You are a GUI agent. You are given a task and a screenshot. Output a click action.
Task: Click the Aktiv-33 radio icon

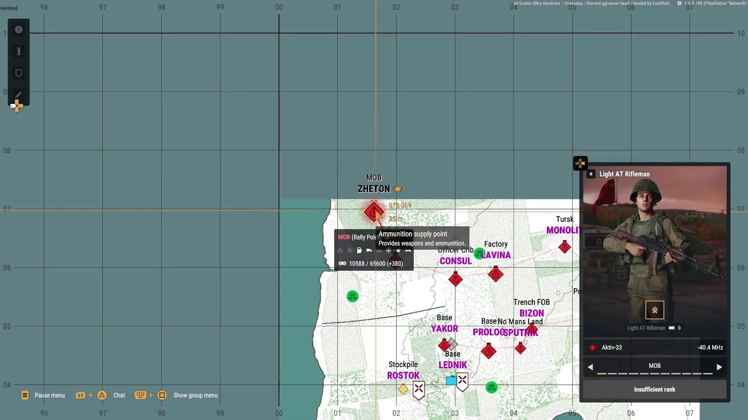pyautogui.click(x=593, y=348)
